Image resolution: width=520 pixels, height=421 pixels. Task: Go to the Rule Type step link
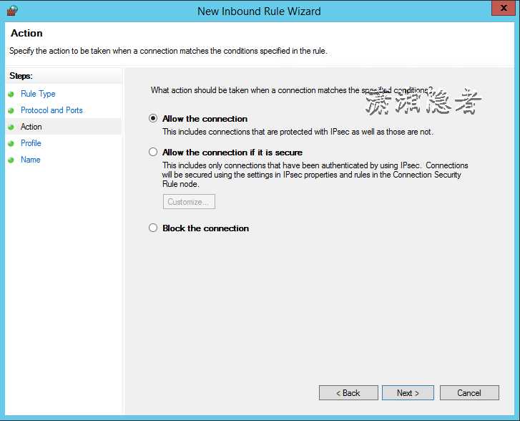pyautogui.click(x=38, y=94)
